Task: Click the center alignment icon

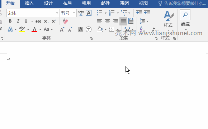Action: pyautogui.click(x=108, y=21)
